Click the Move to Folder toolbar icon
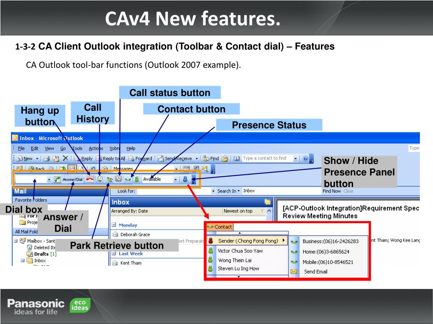The height and width of the screenshot is (324, 433). click(56, 159)
